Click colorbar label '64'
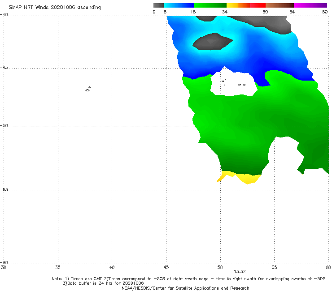The image size is (332, 291). [292, 12]
